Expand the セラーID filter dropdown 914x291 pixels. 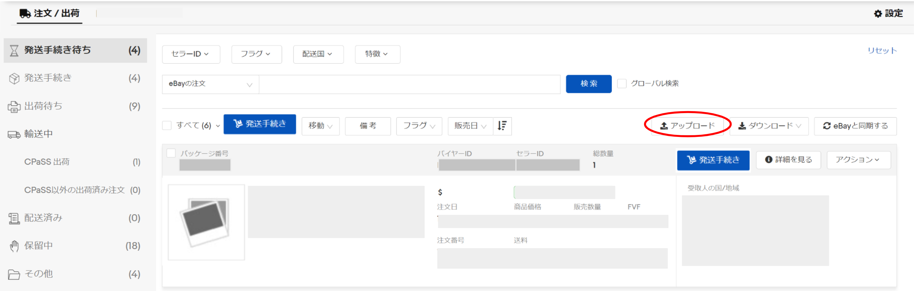coord(191,54)
